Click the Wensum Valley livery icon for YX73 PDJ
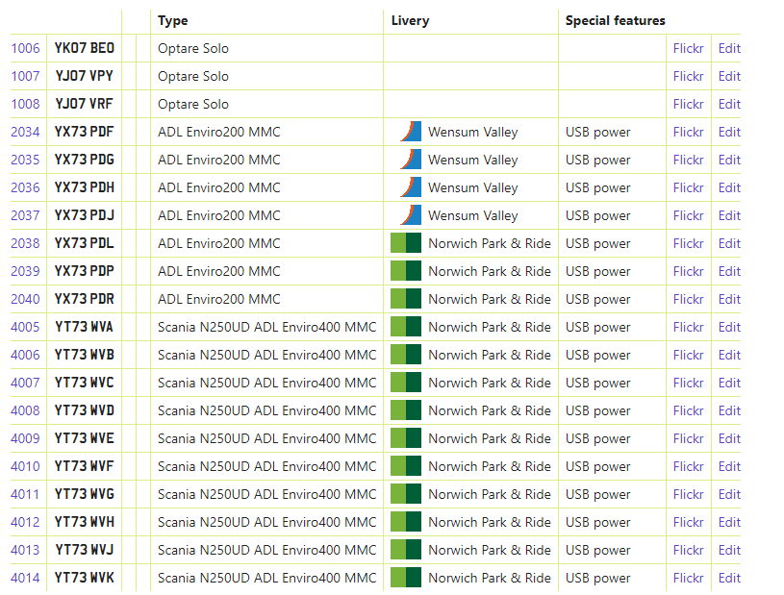784x595 pixels. [411, 215]
